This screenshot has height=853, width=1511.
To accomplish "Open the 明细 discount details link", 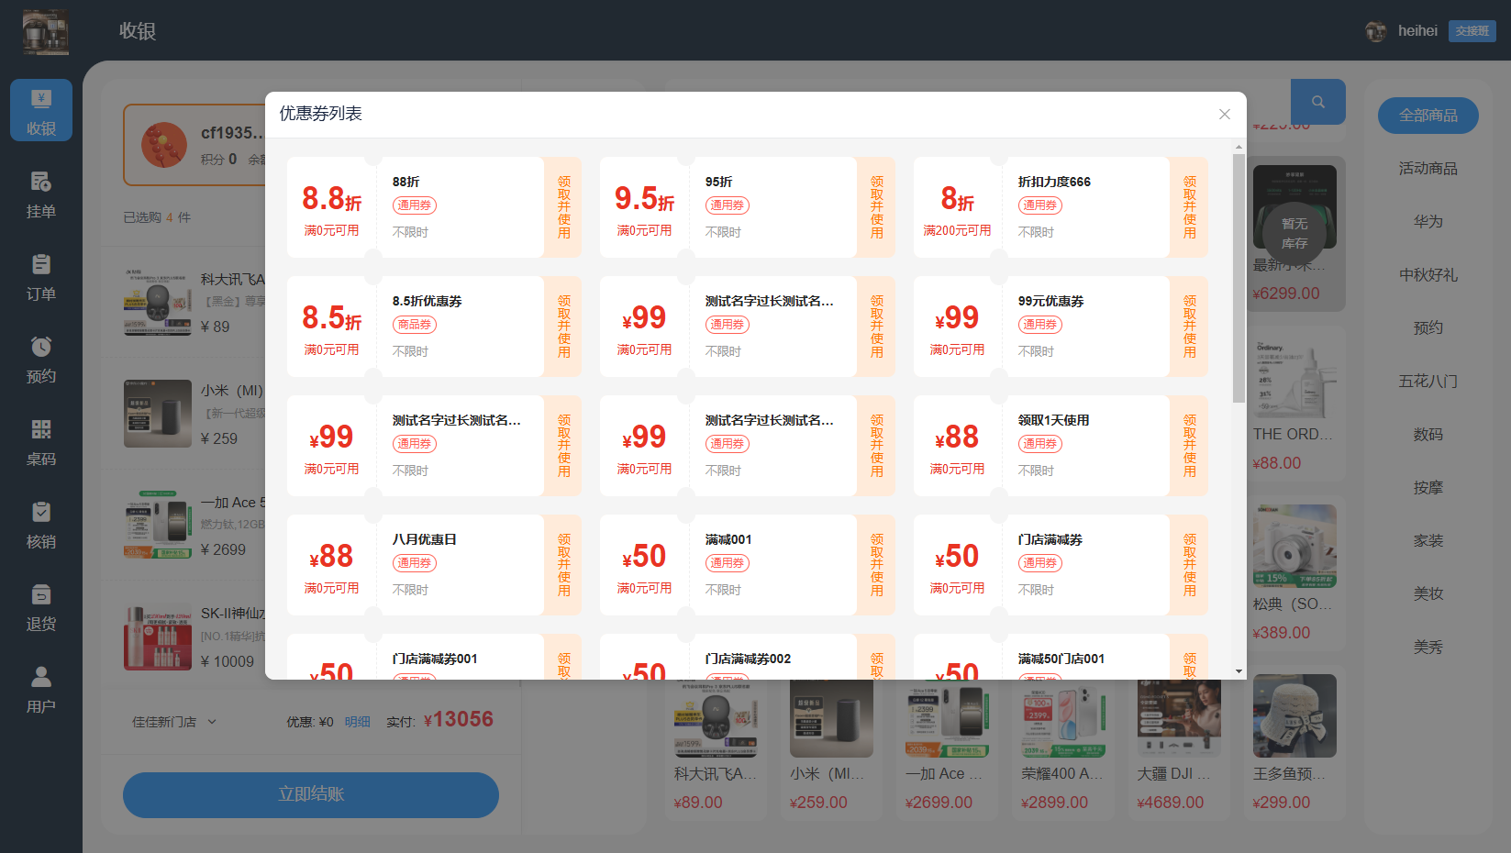I will [x=358, y=722].
